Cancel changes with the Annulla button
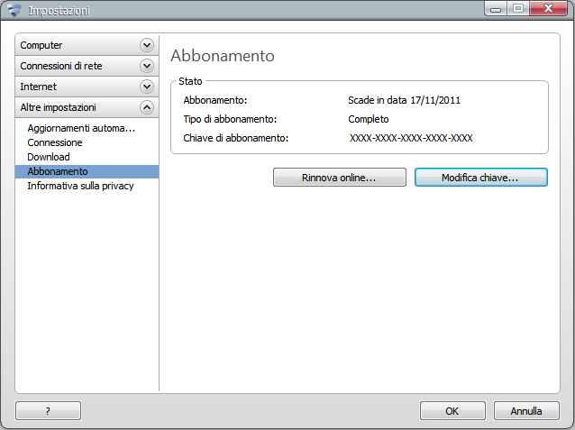The width and height of the screenshot is (575, 430). coord(526,411)
